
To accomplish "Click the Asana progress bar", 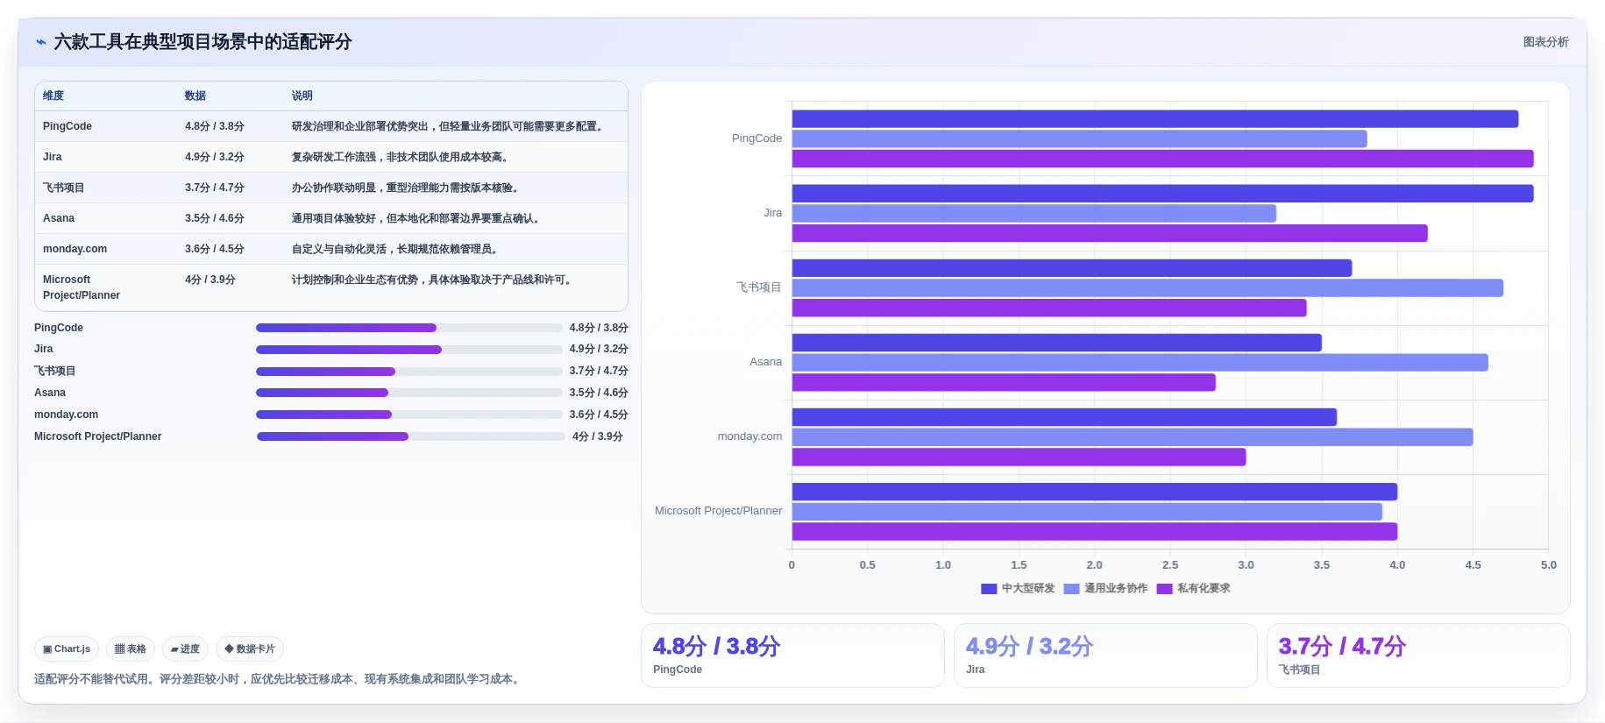I will click(408, 393).
